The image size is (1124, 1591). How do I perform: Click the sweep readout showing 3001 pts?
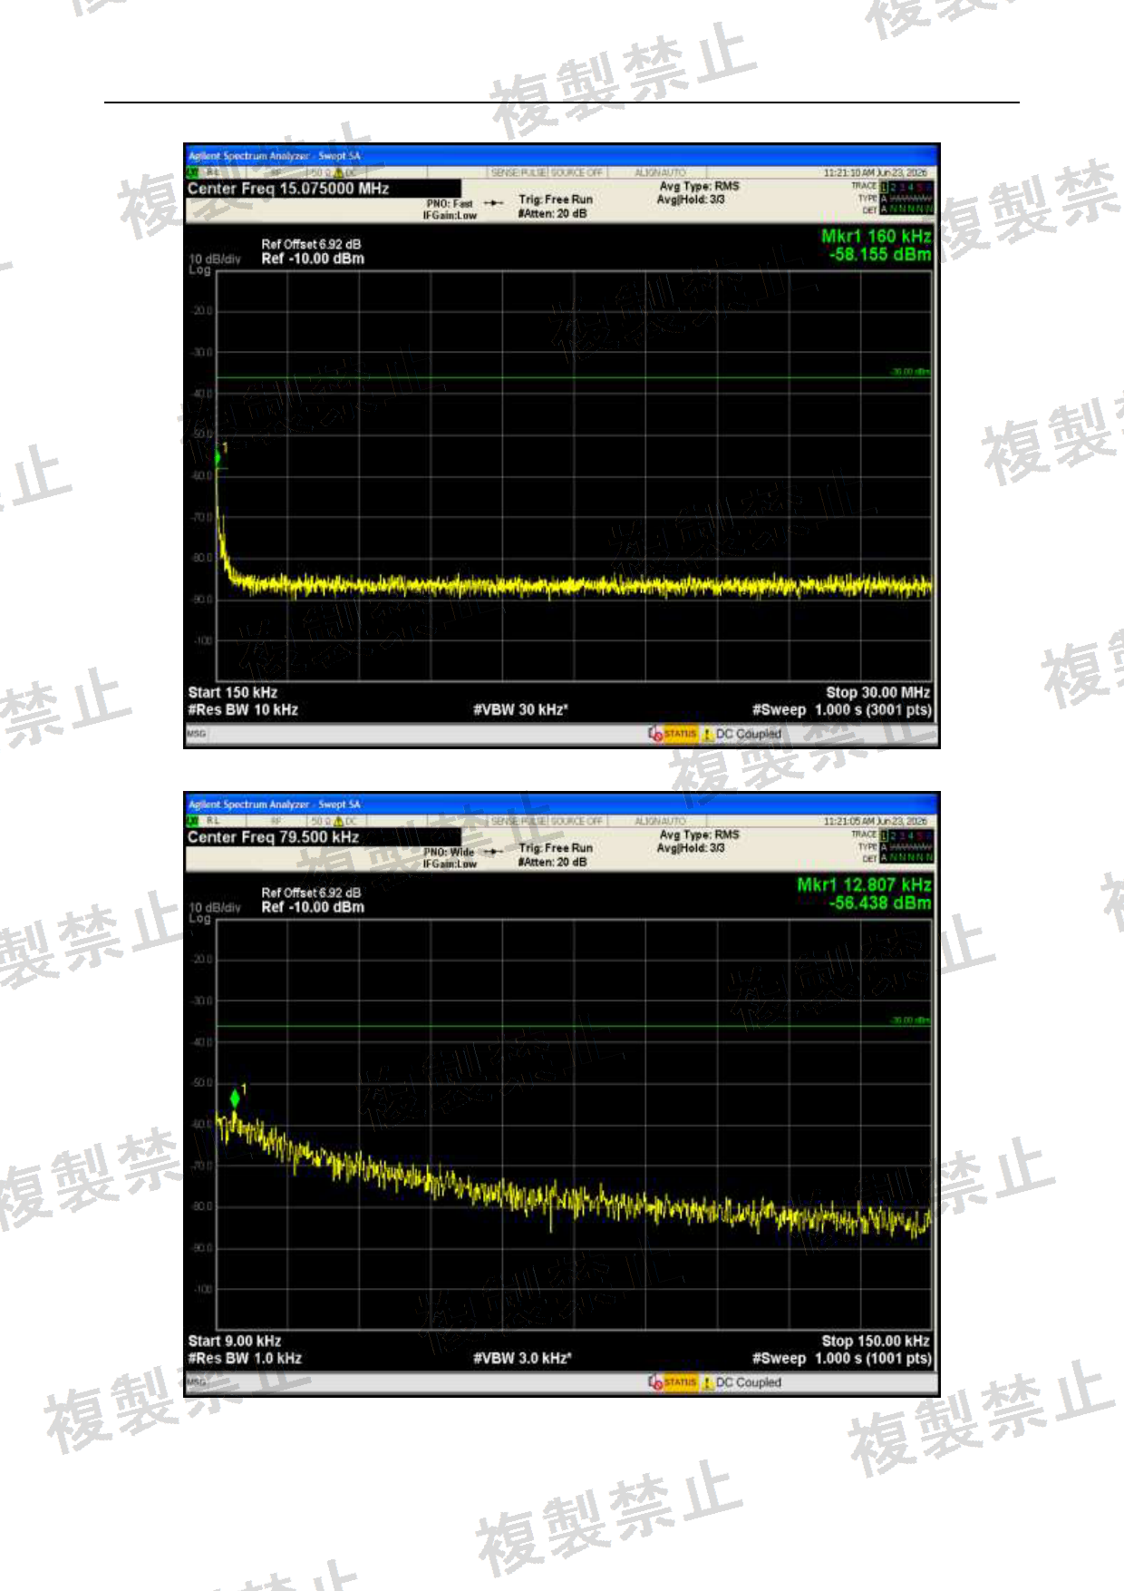842,710
